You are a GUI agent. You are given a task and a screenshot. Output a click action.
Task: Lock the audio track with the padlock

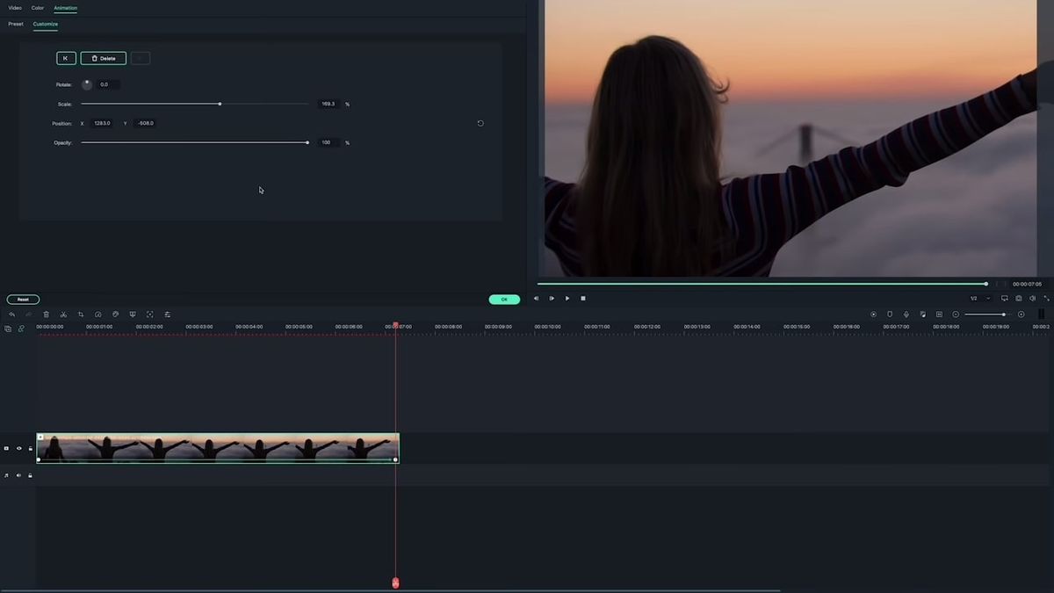30,475
